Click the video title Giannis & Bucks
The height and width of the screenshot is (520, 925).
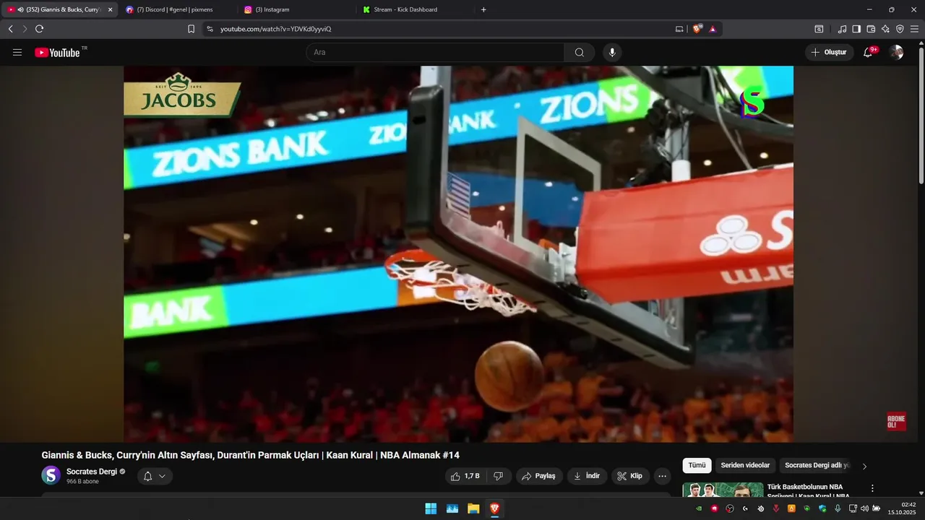pos(250,455)
